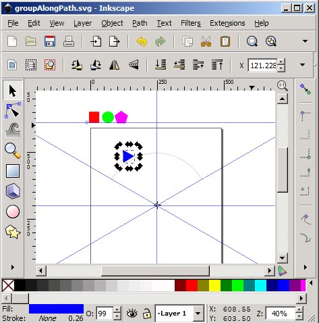Click the blue Fill indicator

point(56,309)
